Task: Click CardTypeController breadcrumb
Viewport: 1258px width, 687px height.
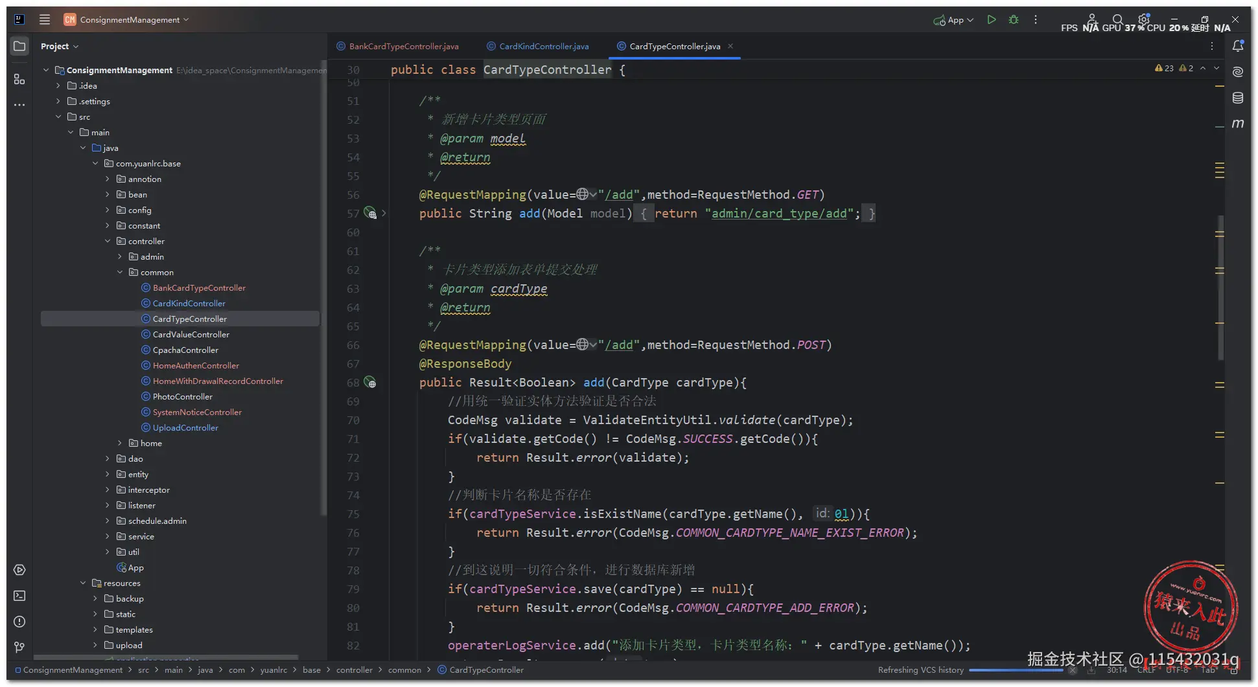Action: pyautogui.click(x=481, y=670)
